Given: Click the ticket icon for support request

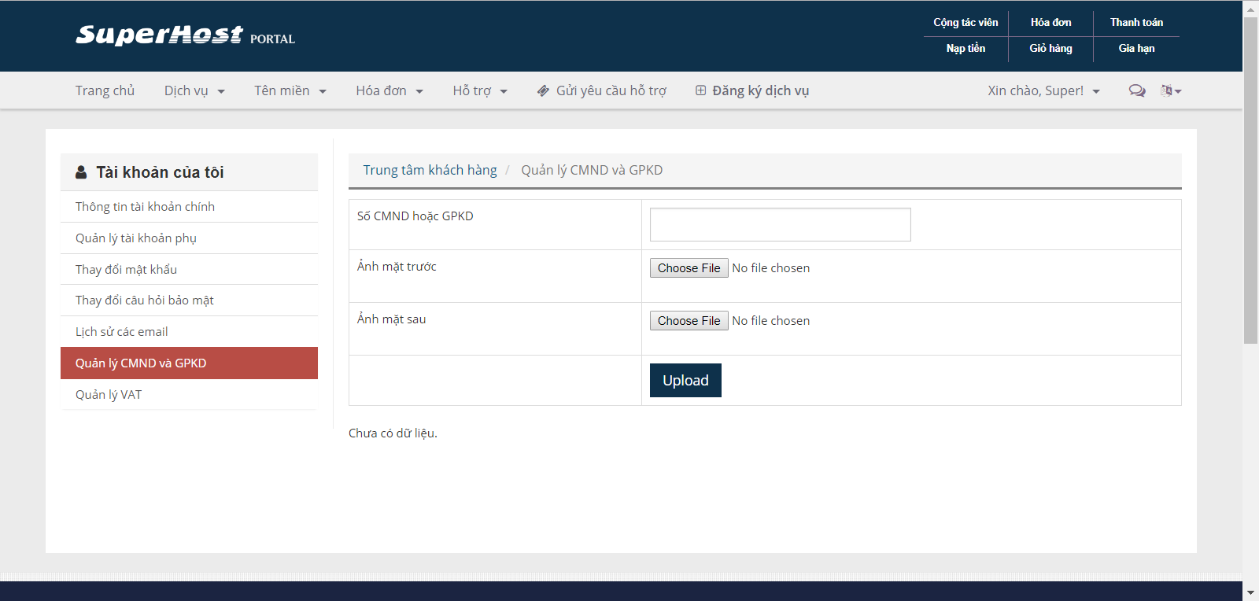Looking at the screenshot, I should (543, 91).
